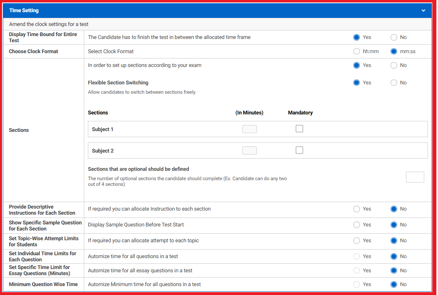Select No for Display Time Bound
The image size is (438, 295).
pyautogui.click(x=394, y=37)
